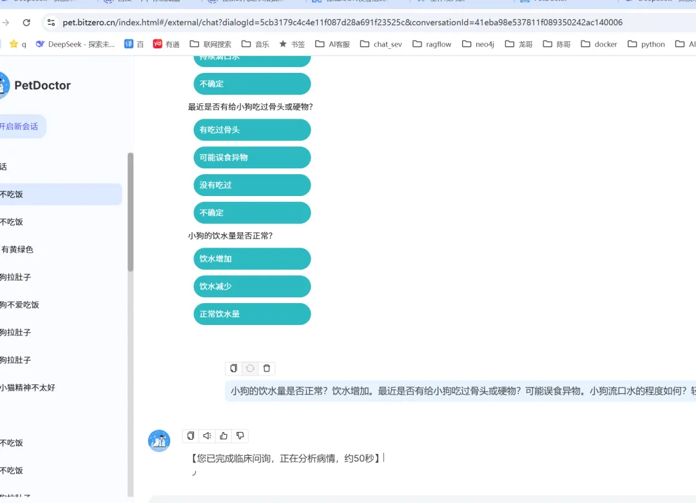Click the question 小狗的饮水量是否正常?
Image resolution: width=696 pixels, height=503 pixels.
(230, 235)
